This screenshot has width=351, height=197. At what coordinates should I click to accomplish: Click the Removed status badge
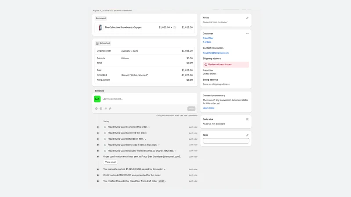pos(101,18)
